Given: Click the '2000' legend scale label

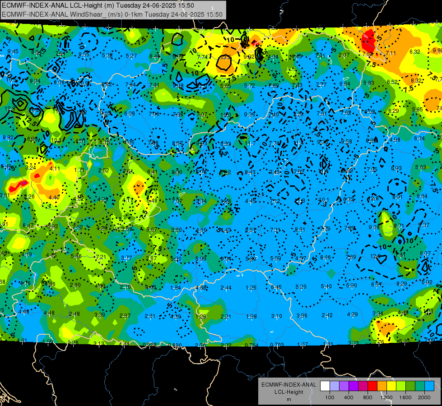Looking at the screenshot, I should (424, 397).
